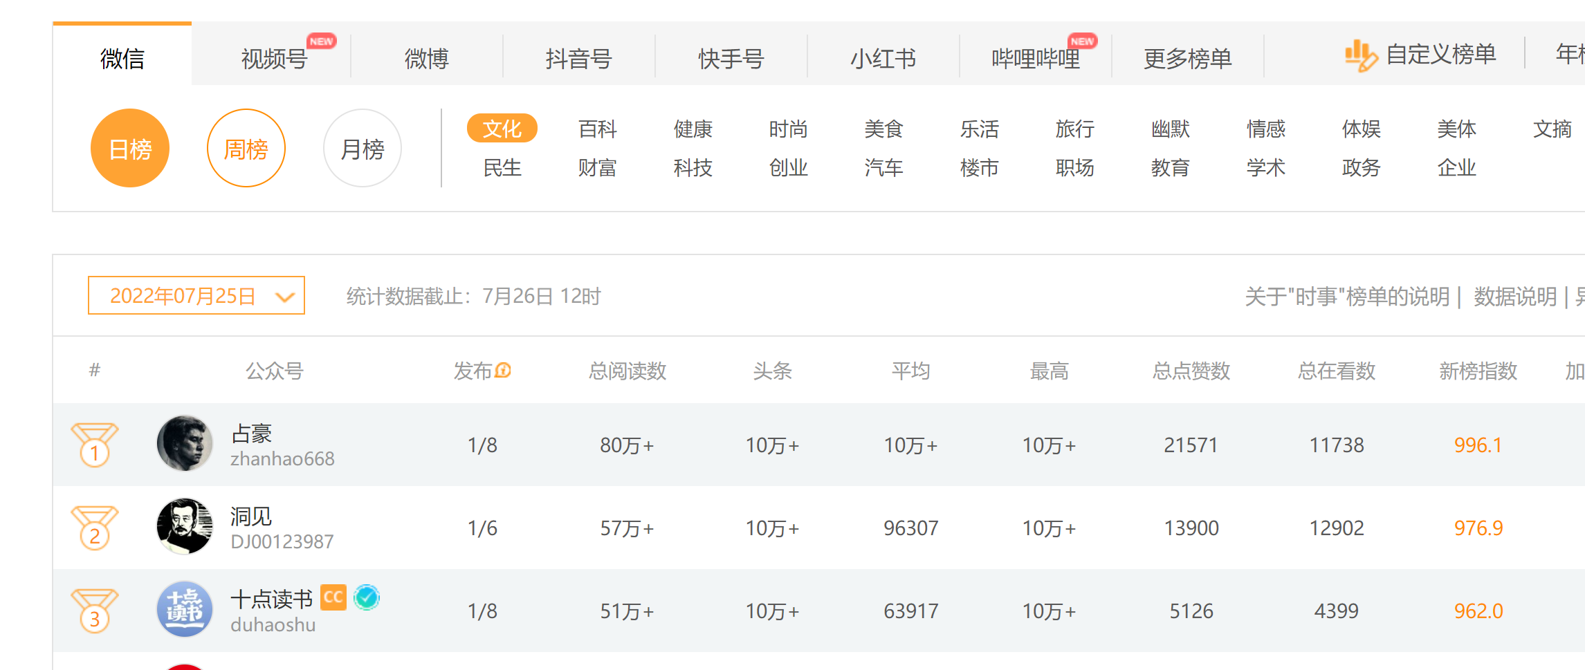Select the 文化 category
This screenshot has width=1585, height=670.
(502, 129)
